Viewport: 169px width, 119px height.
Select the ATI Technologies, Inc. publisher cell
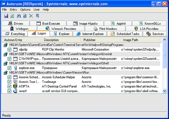pos(96,86)
